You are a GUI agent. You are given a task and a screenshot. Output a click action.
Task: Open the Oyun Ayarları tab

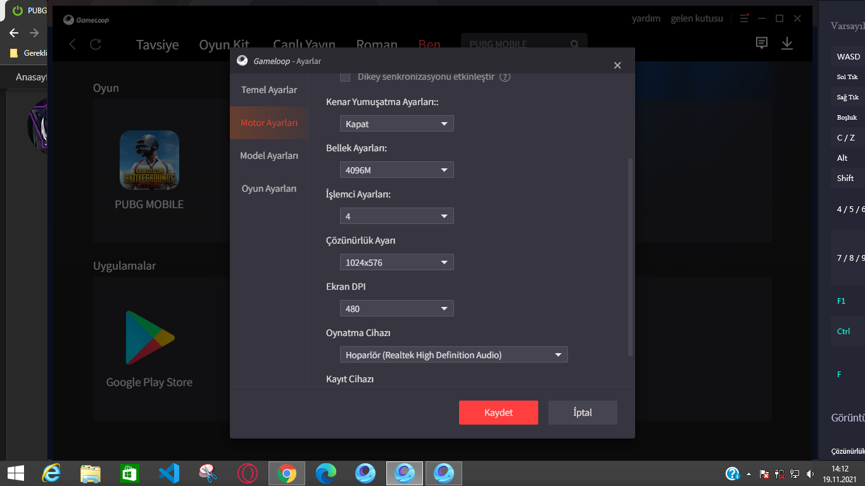pos(269,189)
